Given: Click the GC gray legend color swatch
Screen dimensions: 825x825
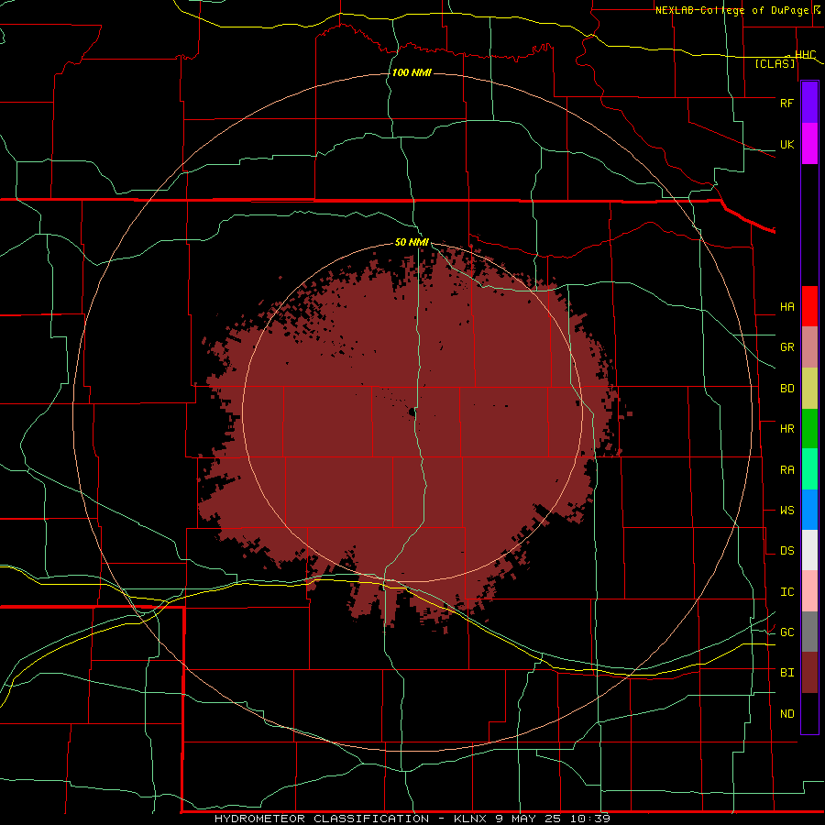Looking at the screenshot, I should coord(809,632).
